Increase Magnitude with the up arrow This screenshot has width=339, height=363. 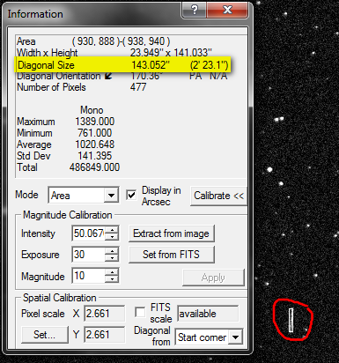[112, 272]
